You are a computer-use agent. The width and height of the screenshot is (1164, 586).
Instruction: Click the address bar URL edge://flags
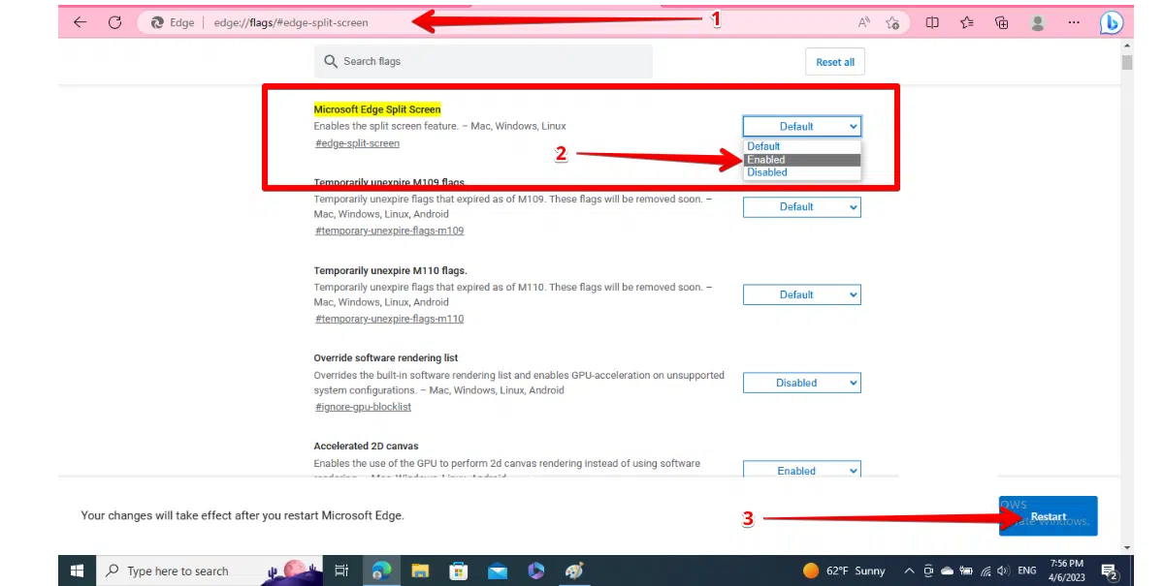tap(291, 22)
